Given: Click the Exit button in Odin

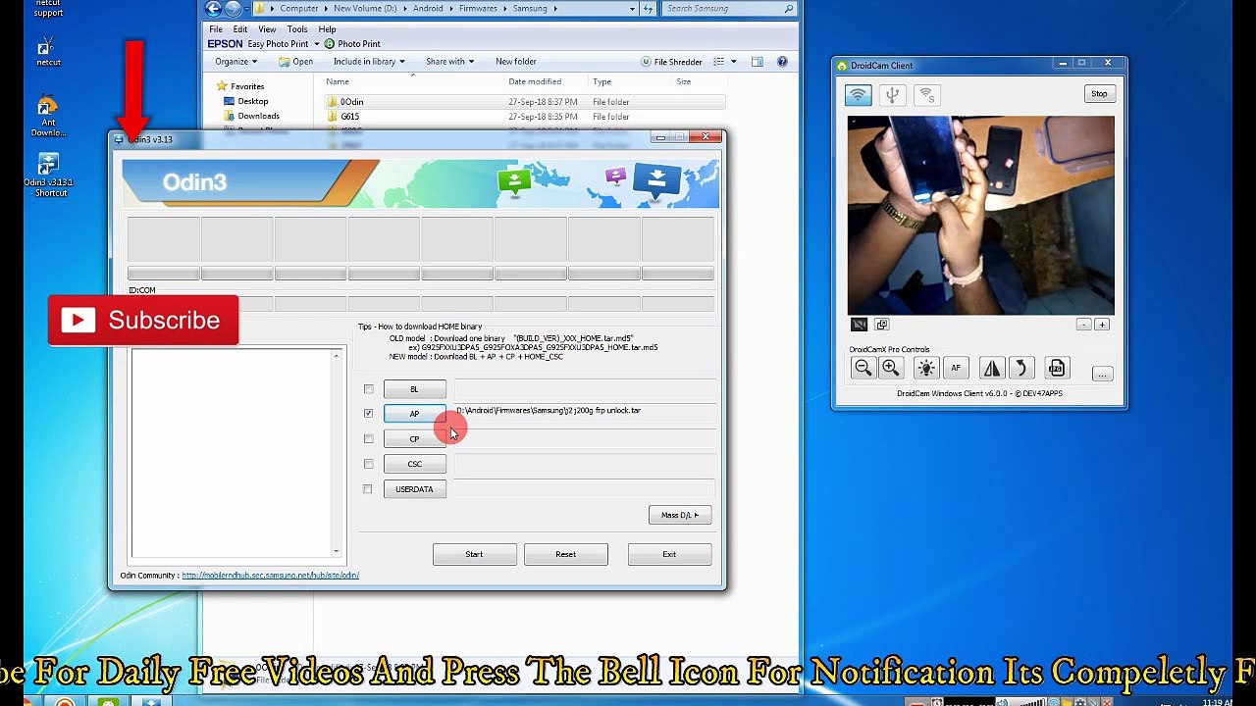Looking at the screenshot, I should (x=669, y=554).
